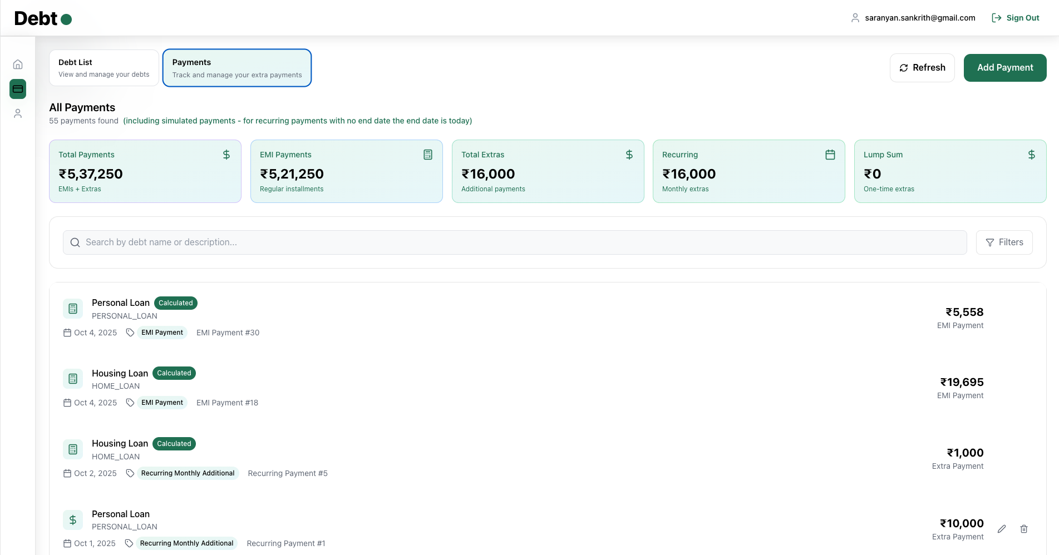
Task: Click Calculated badge on EMI Payment #30
Action: pyautogui.click(x=176, y=303)
